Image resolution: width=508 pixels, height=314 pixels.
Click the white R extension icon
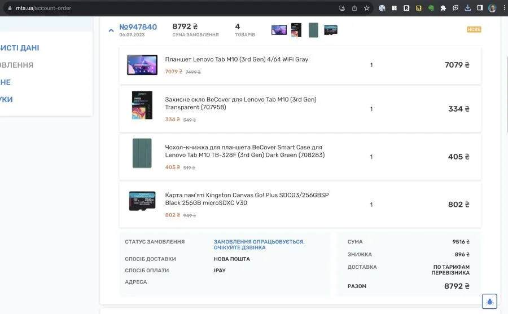click(406, 8)
